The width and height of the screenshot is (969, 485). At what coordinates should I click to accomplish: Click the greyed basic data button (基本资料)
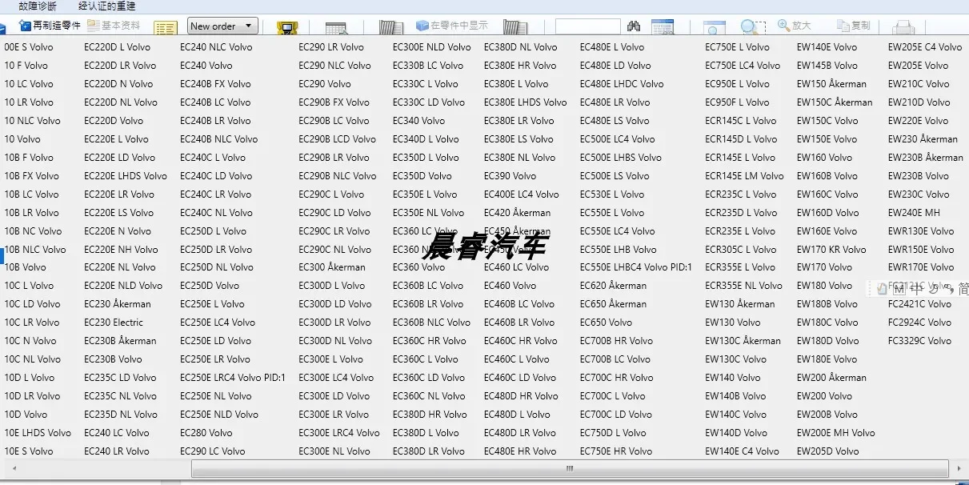[x=114, y=26]
